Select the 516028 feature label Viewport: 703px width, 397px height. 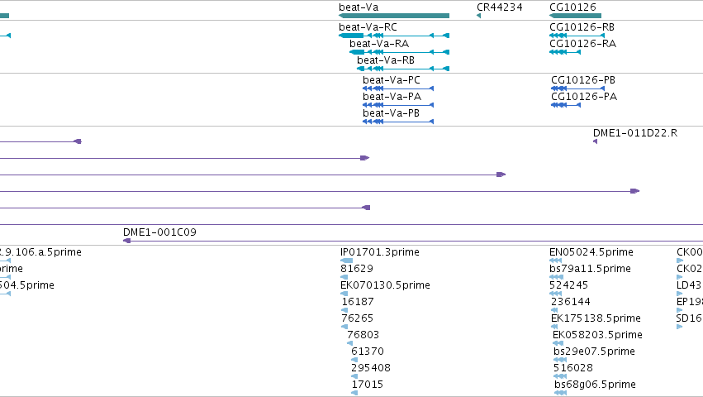(x=573, y=368)
